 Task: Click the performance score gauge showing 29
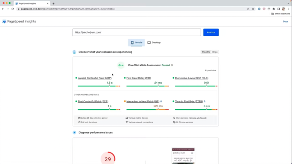tap(108, 158)
